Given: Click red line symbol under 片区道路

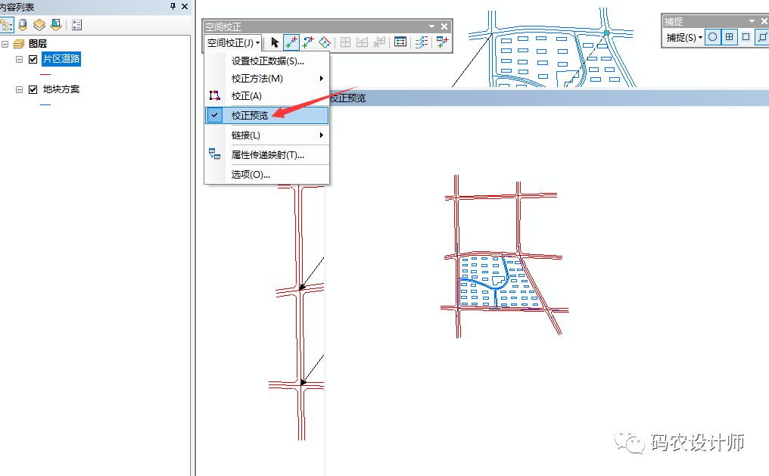Looking at the screenshot, I should coord(45,74).
